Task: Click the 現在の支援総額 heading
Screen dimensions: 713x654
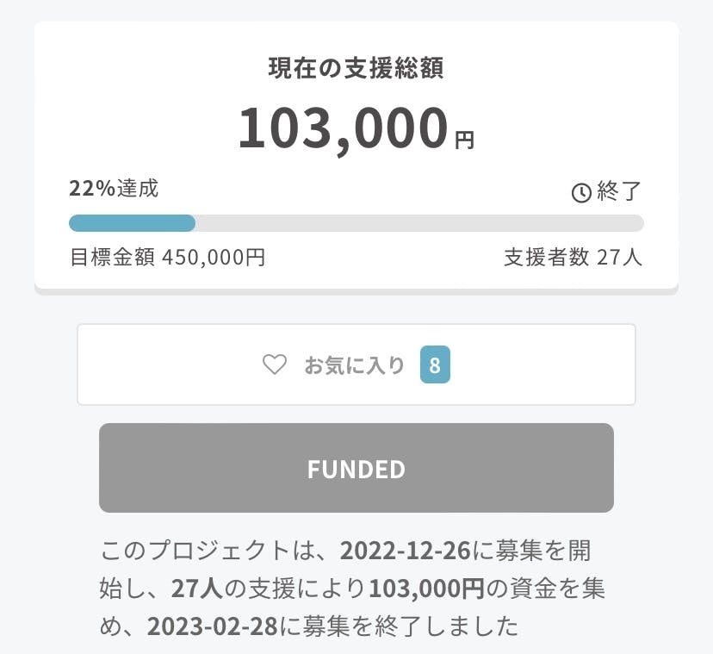Action: coord(356,70)
